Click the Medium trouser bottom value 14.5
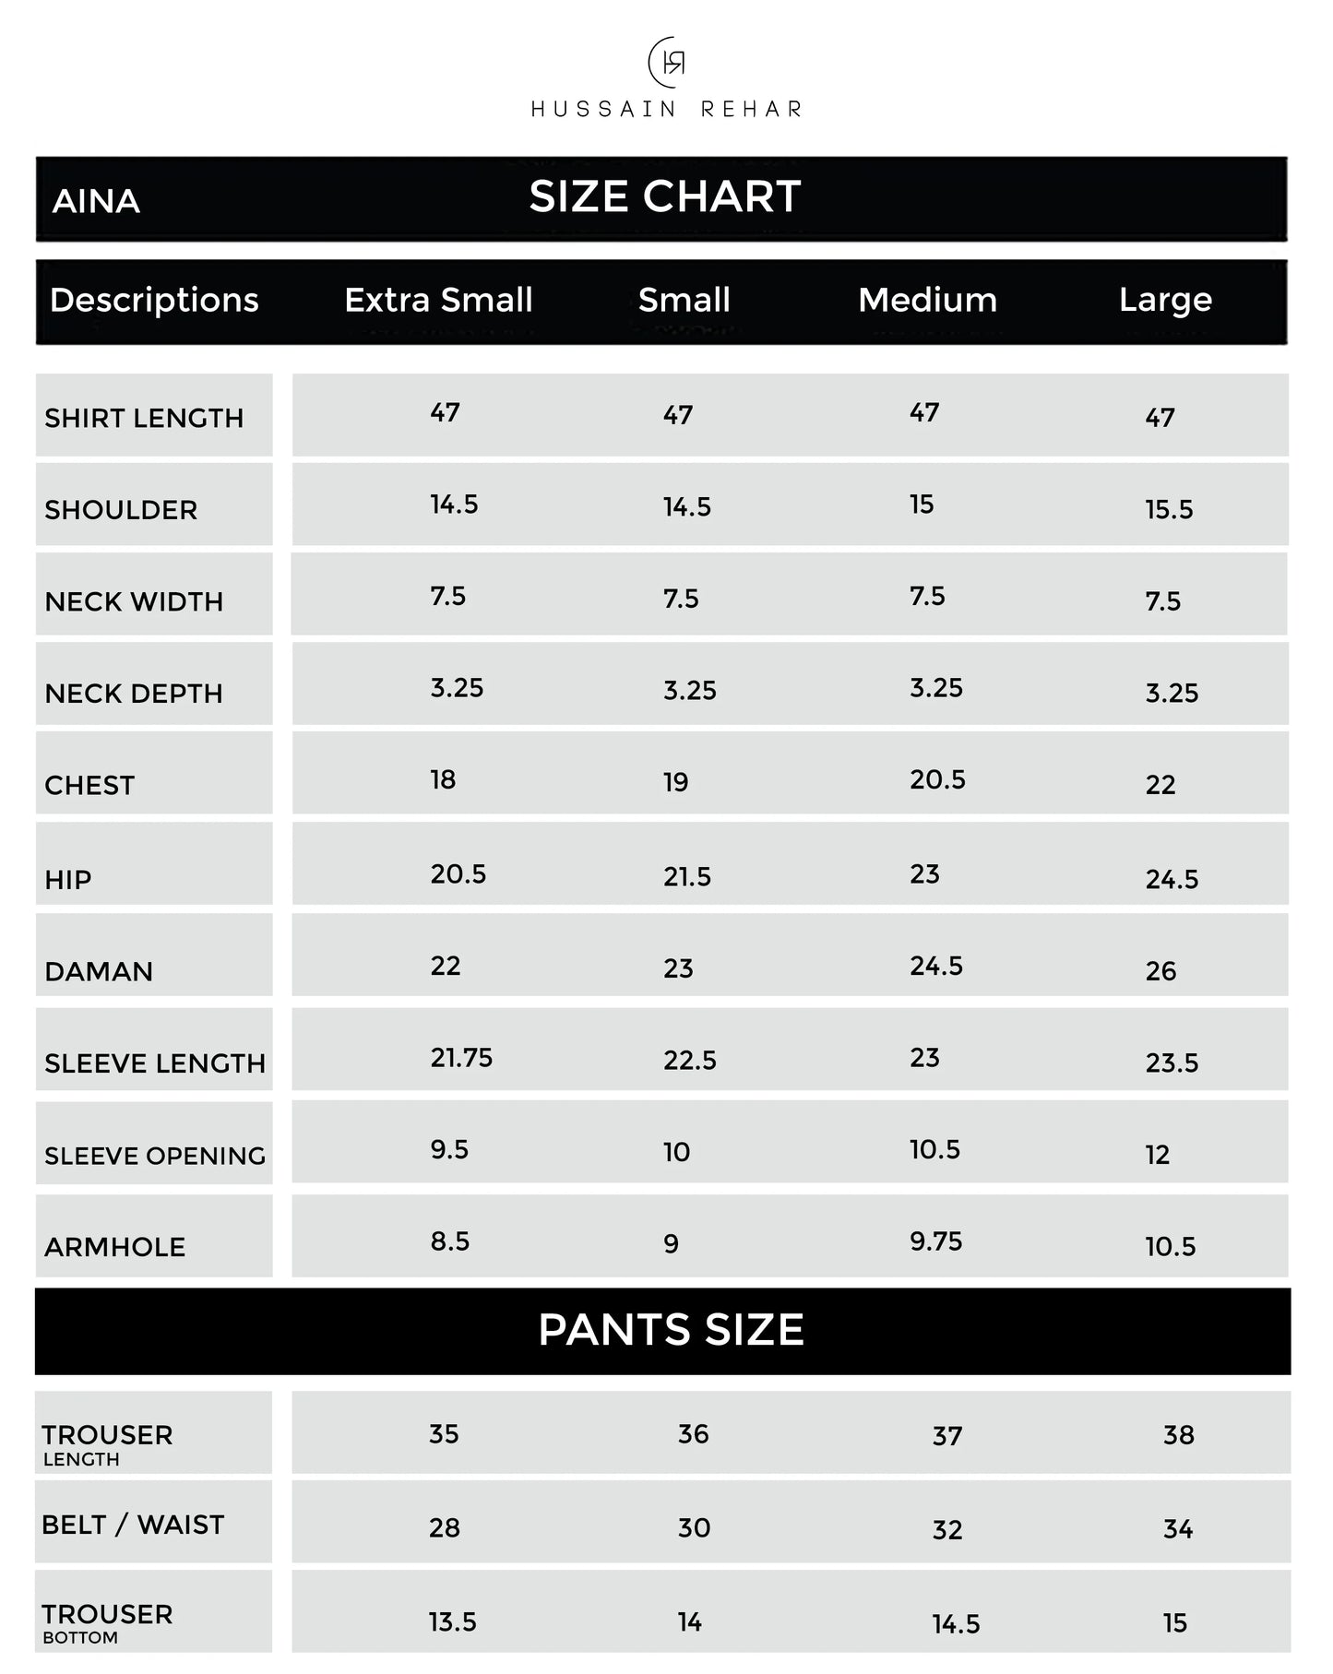1333x1674 pixels. pos(956,1624)
